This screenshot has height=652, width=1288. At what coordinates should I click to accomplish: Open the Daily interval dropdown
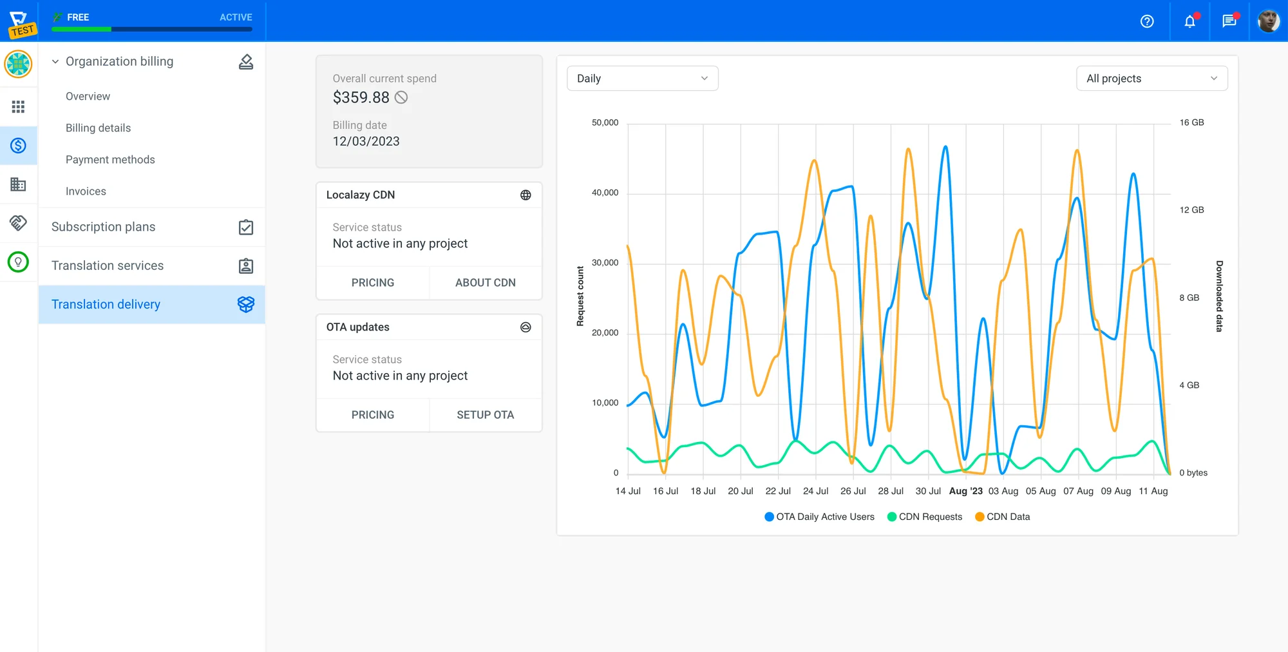pos(642,79)
